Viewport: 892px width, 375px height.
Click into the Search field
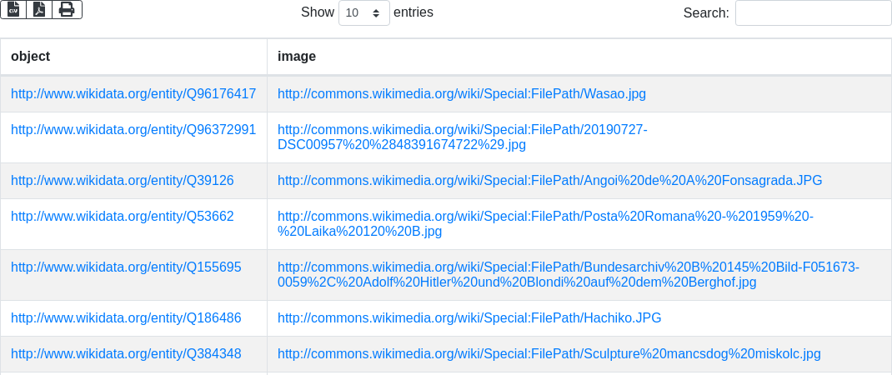click(x=813, y=12)
